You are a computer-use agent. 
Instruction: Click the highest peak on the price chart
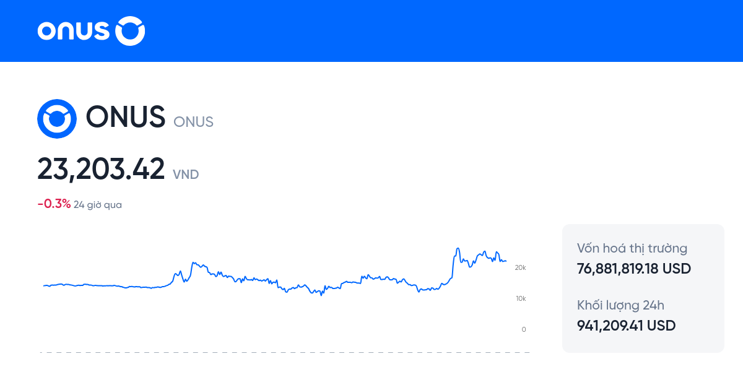coord(458,249)
